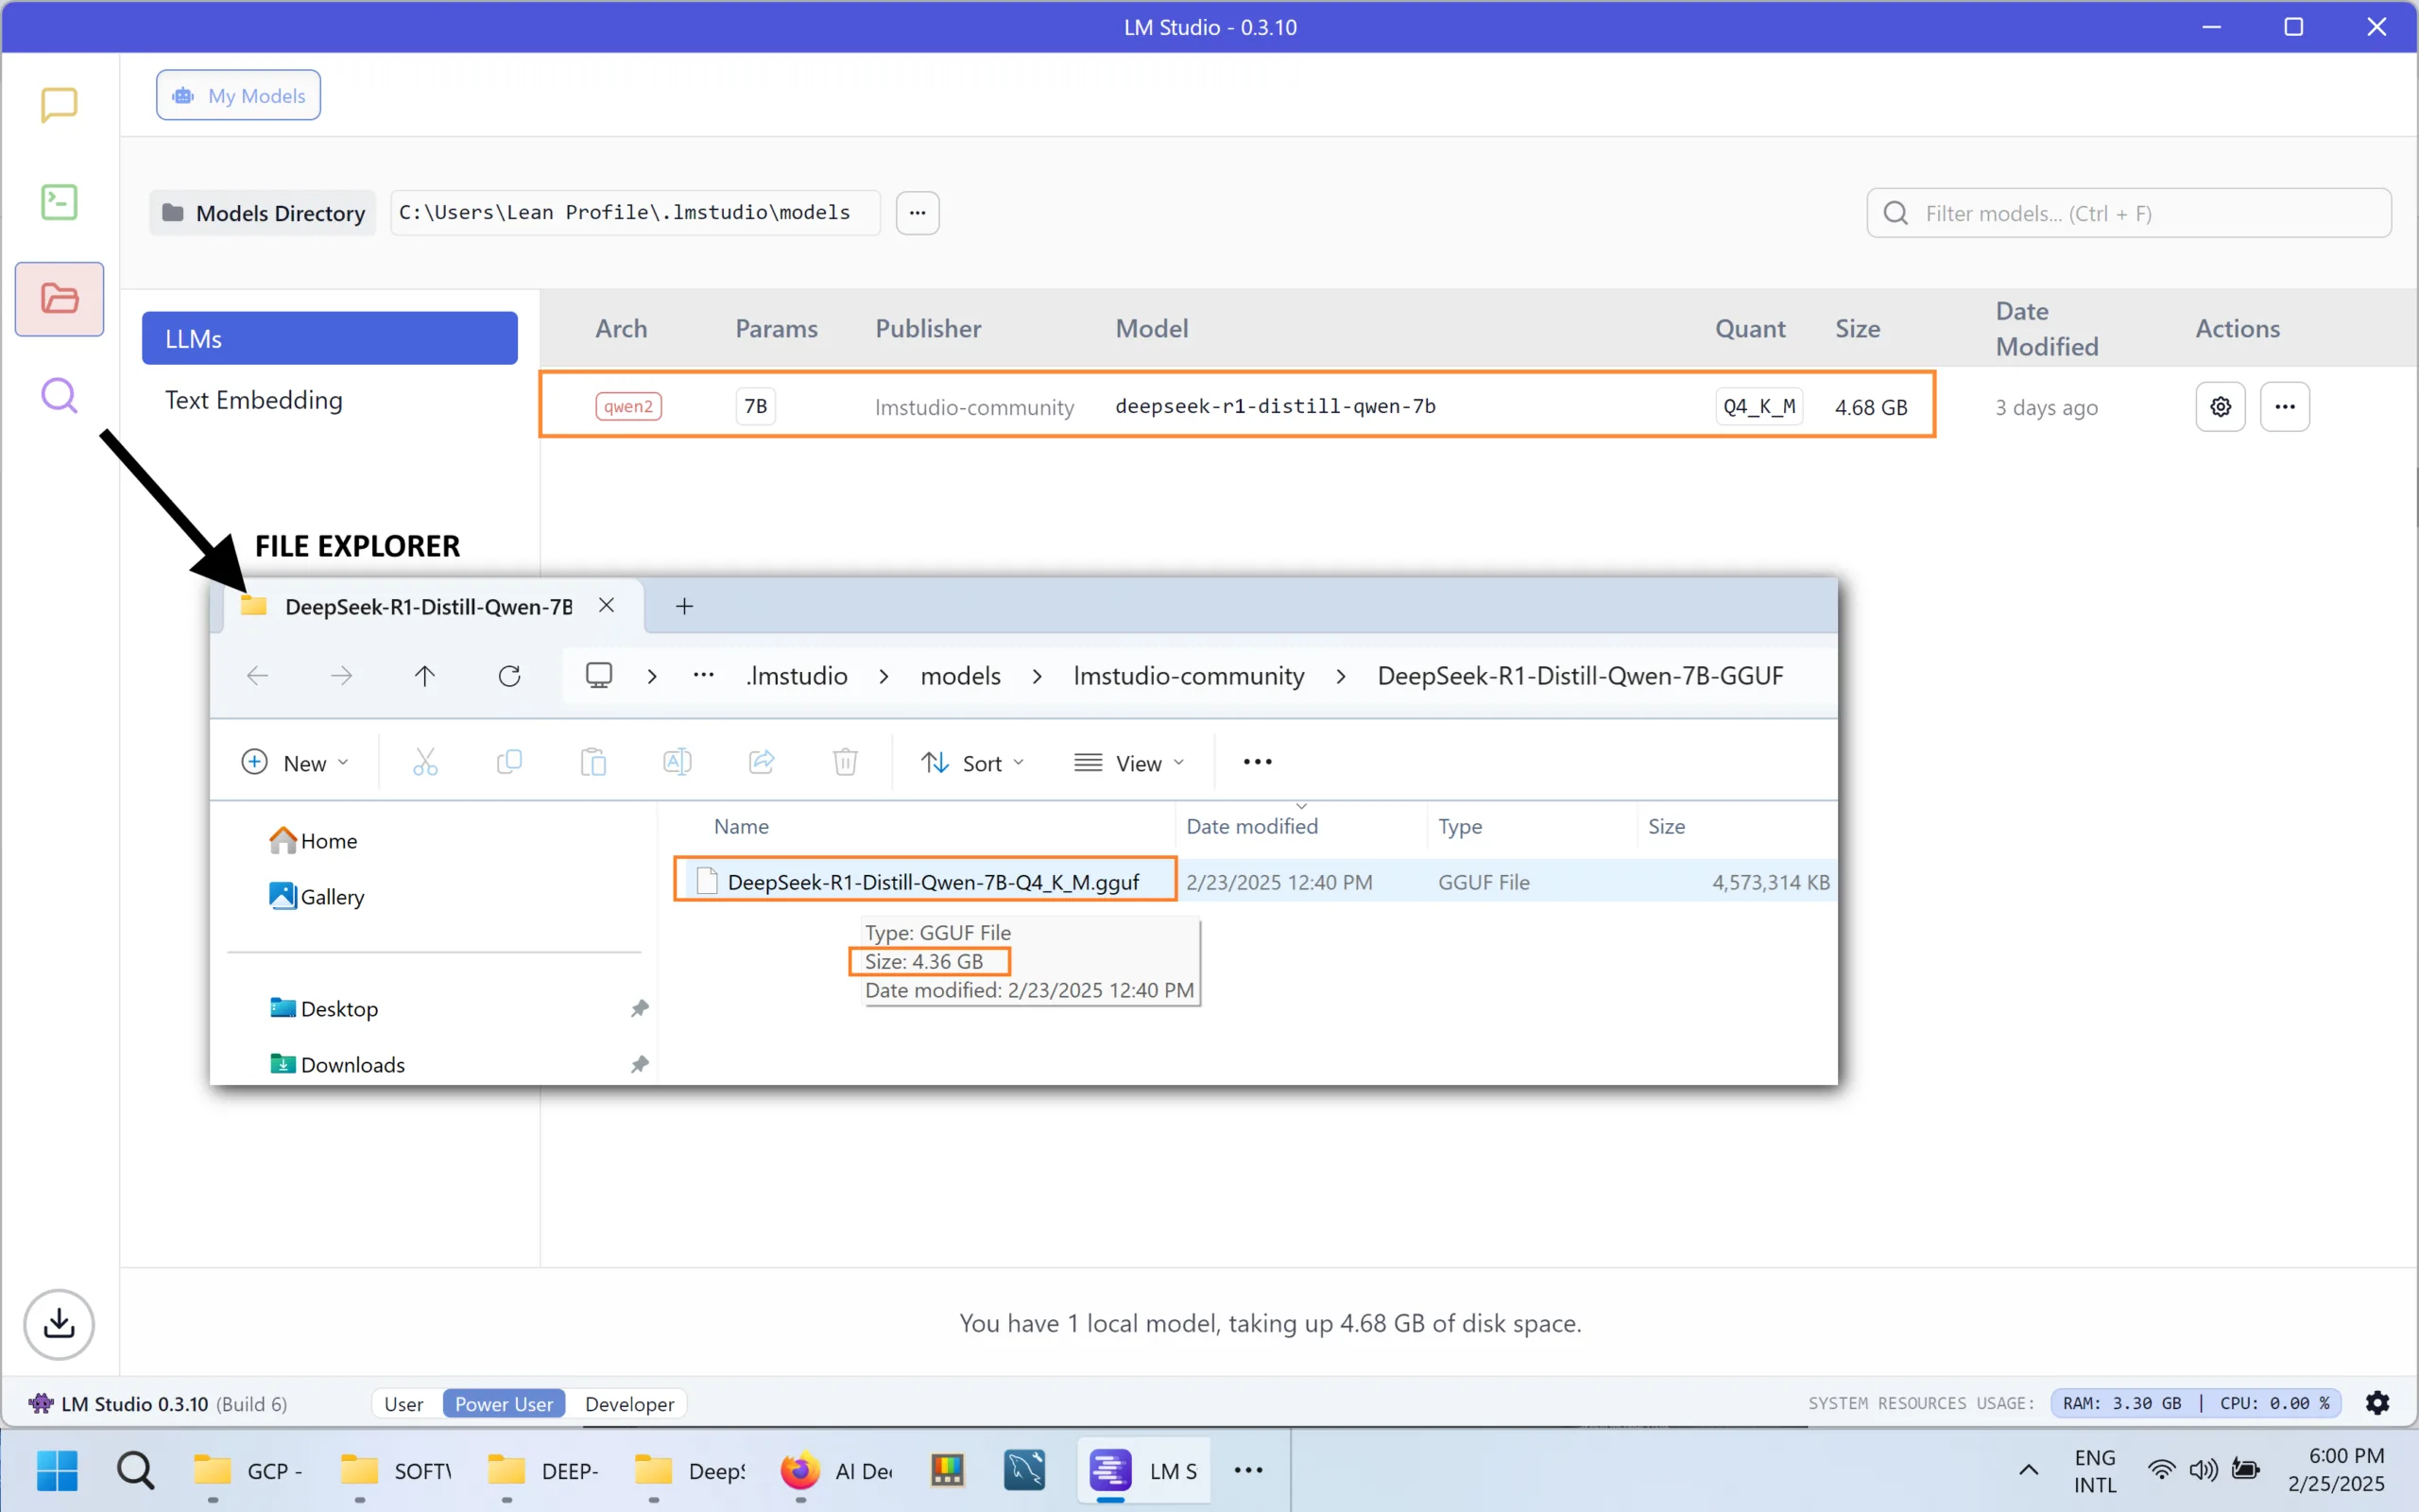This screenshot has width=2419, height=1512.
Task: Select the Developer mode toggle
Action: pos(629,1403)
